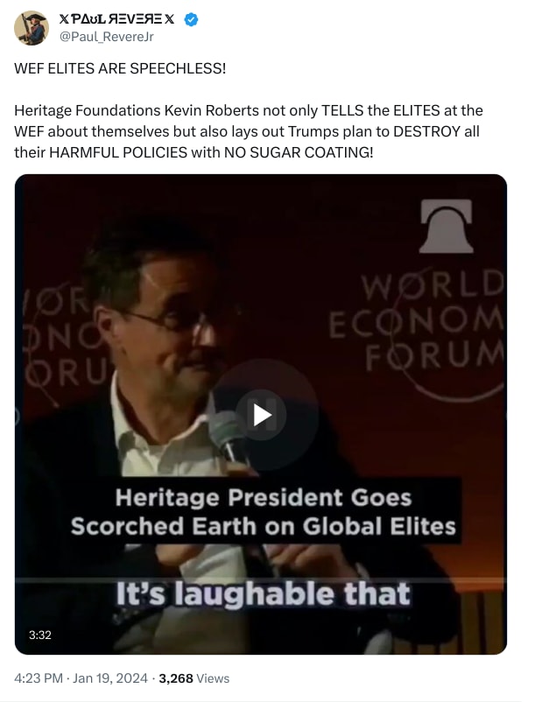The image size is (535, 702).
Task: Click the 3,268 Views count
Action: click(x=194, y=678)
